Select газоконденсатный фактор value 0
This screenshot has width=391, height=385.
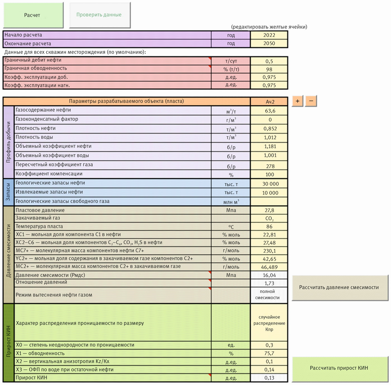click(269, 119)
